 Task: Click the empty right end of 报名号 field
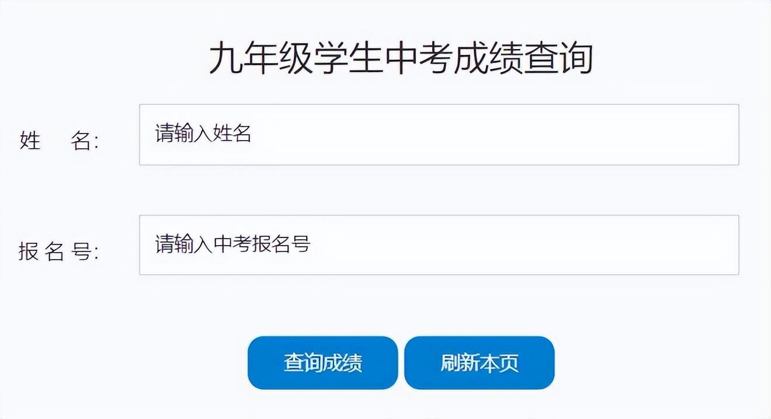tap(701, 245)
